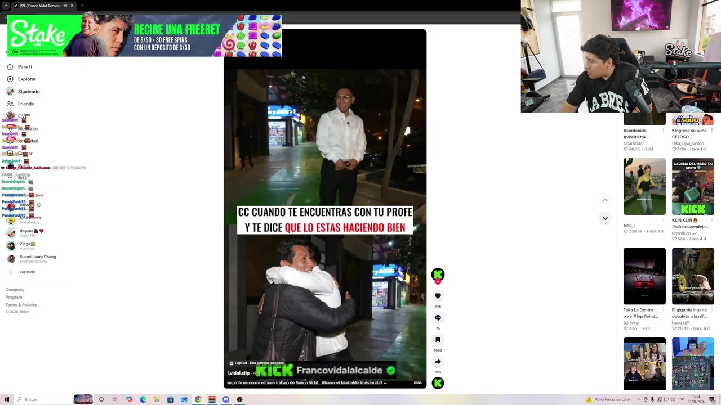Open feka_lujan_carrion profile link
The width and height of the screenshot is (721, 405).
688,143
